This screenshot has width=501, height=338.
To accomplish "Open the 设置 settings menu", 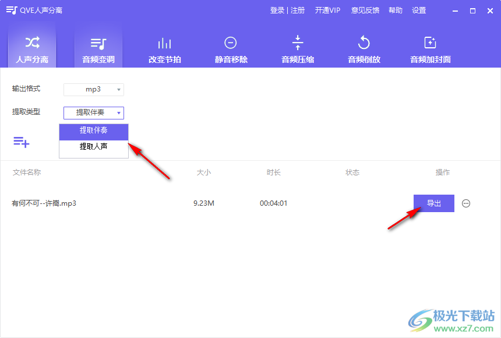I will click(x=419, y=10).
